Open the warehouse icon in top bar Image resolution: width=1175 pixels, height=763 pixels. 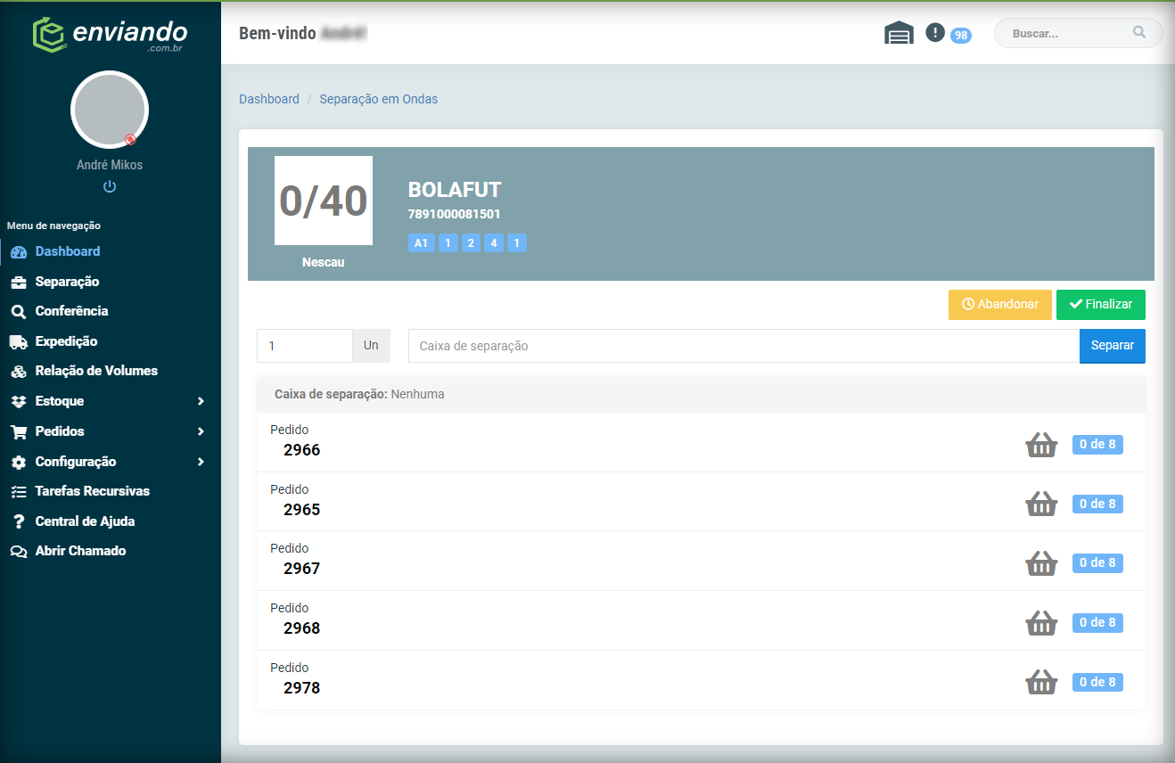[899, 33]
